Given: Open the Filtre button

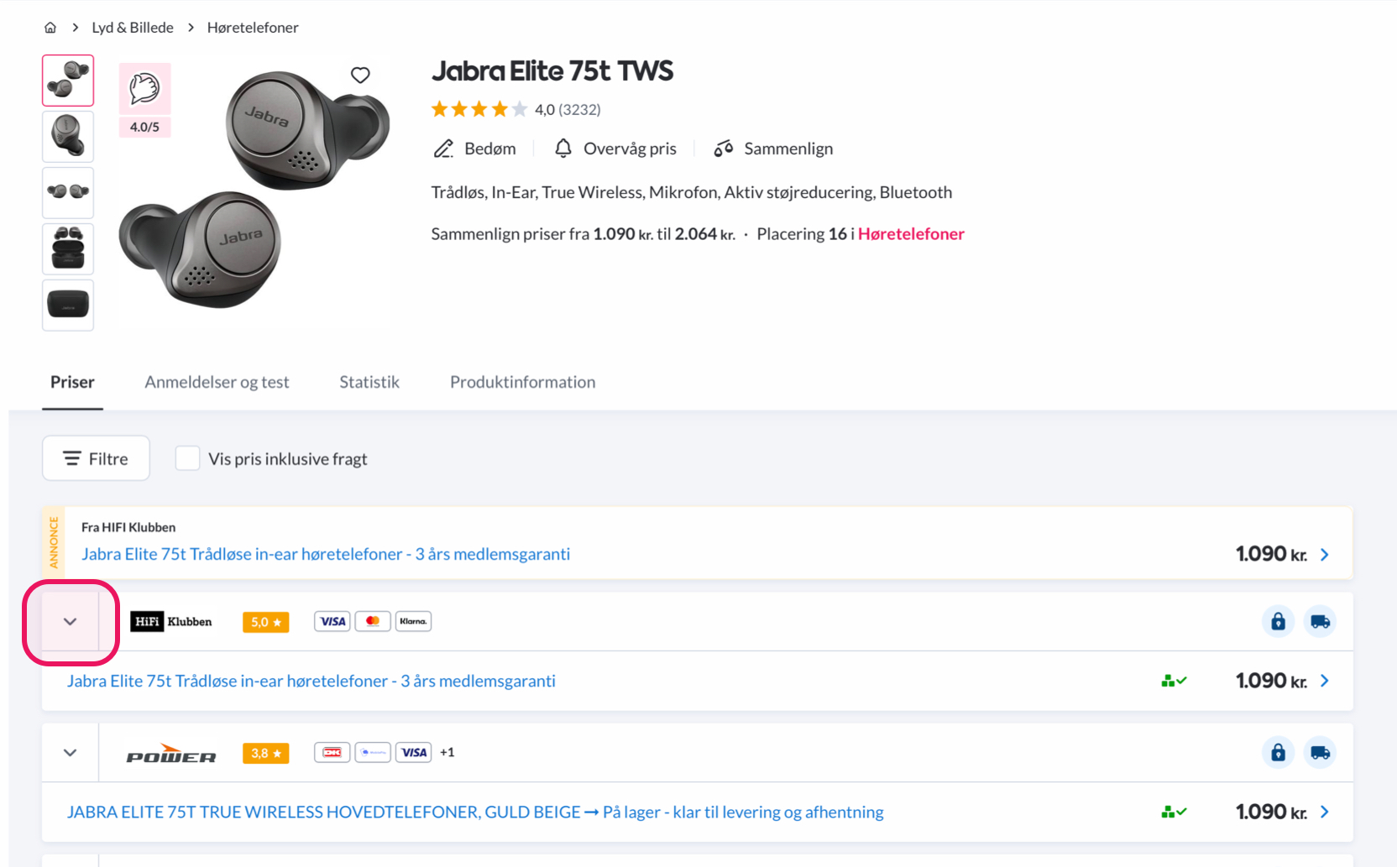Looking at the screenshot, I should click(96, 458).
